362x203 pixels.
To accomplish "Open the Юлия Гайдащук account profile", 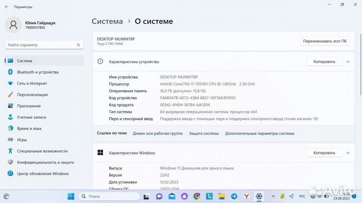I will [x=31, y=25].
